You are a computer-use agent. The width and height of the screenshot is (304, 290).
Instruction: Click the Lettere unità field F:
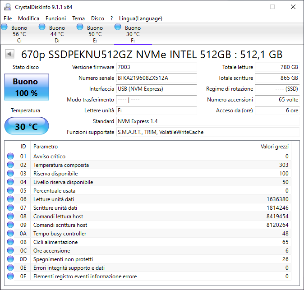156,110
